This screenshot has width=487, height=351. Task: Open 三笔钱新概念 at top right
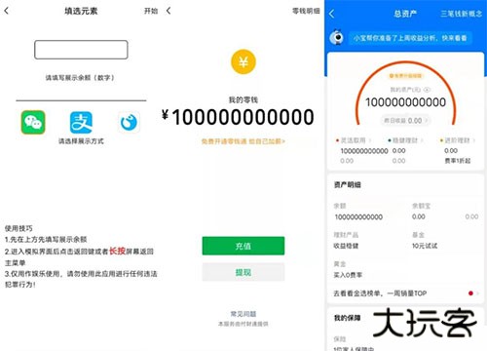pos(461,14)
